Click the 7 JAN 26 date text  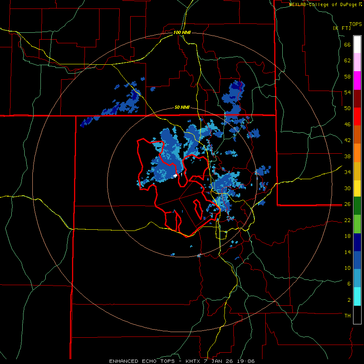218,361
